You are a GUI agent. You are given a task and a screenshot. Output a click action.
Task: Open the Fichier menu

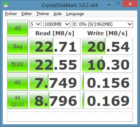coord(11,14)
